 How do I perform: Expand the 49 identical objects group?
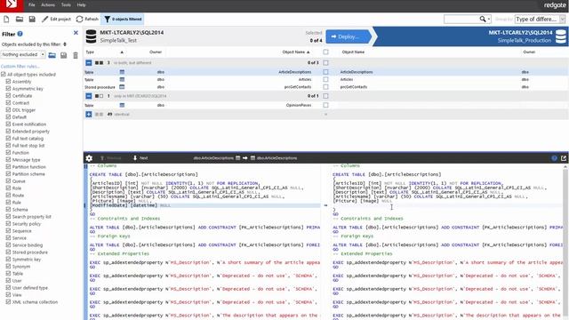(x=89, y=114)
